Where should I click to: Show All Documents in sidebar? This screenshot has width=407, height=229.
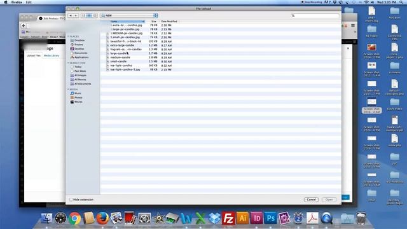tap(81, 84)
